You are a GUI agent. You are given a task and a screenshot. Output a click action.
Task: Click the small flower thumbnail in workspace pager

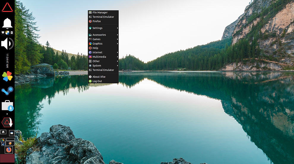[x=3, y=140]
